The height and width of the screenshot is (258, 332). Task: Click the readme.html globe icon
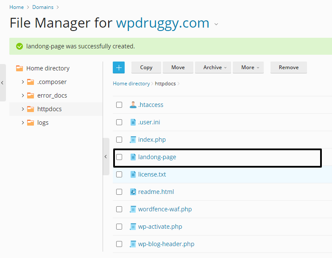tap(133, 192)
